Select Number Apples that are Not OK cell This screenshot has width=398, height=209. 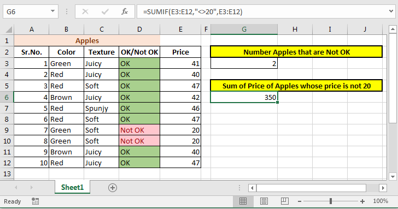click(296, 52)
